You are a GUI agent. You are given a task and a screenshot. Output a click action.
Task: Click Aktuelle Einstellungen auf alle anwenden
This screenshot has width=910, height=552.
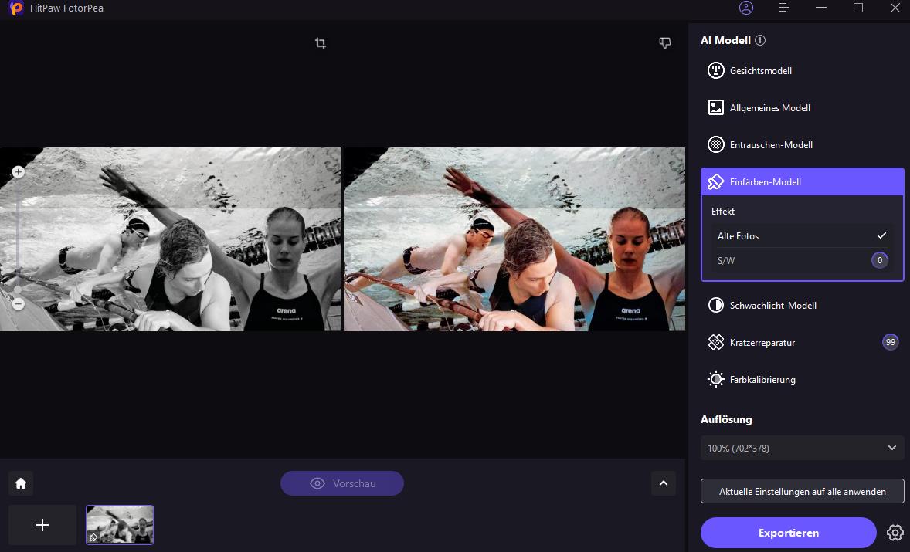point(802,491)
